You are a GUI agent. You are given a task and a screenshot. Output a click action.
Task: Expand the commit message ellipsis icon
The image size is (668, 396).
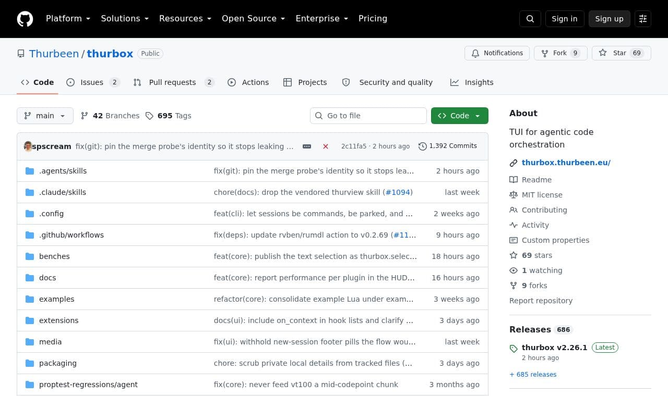click(x=307, y=146)
